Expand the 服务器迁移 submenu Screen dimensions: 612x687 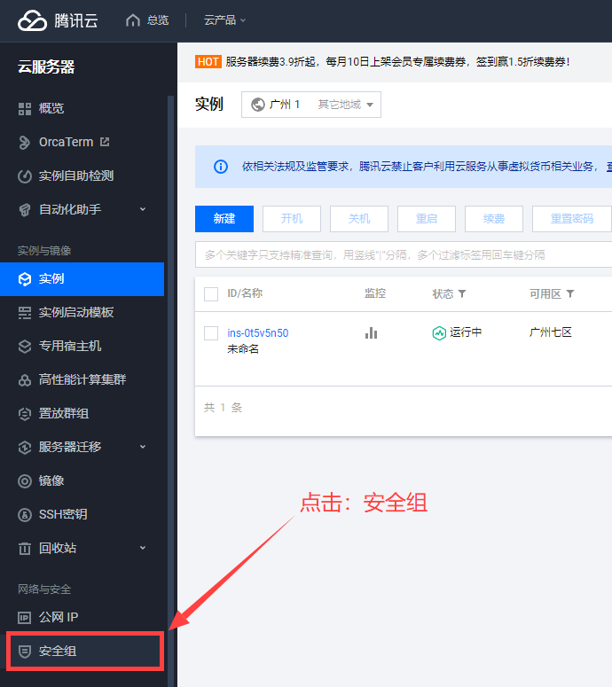142,447
